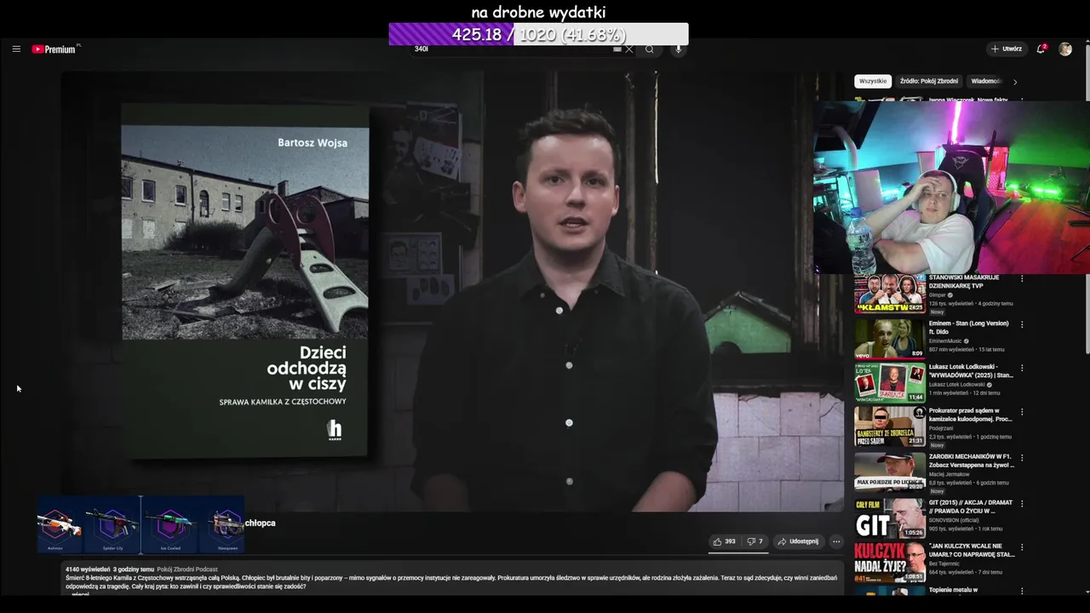This screenshot has height=613, width=1090.
Task: Open the Pokój Zbrodni Podcast channel link
Action: point(187,570)
